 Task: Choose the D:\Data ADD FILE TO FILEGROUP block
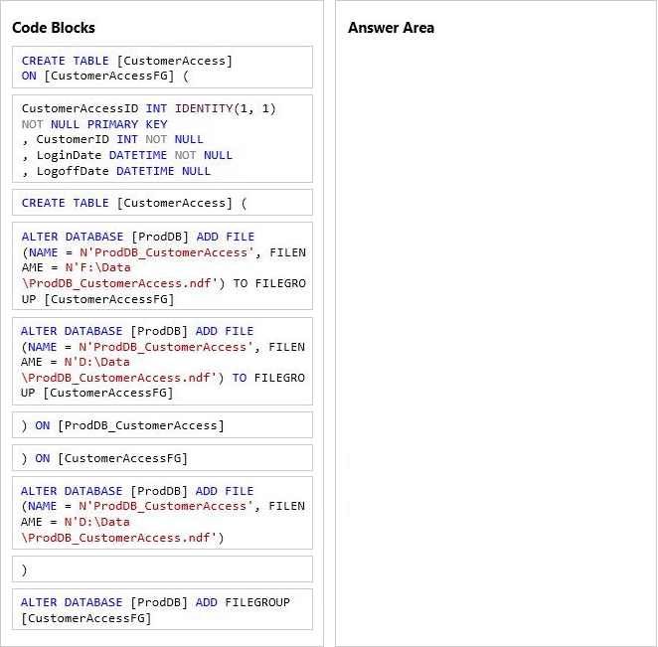162,362
